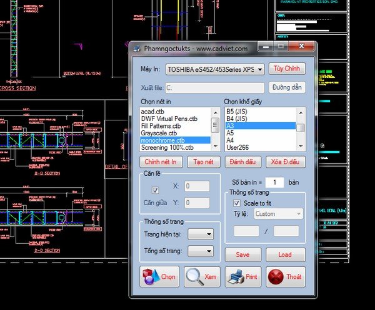Click the Tạo nét button
The image size is (375, 310).
[204, 162]
